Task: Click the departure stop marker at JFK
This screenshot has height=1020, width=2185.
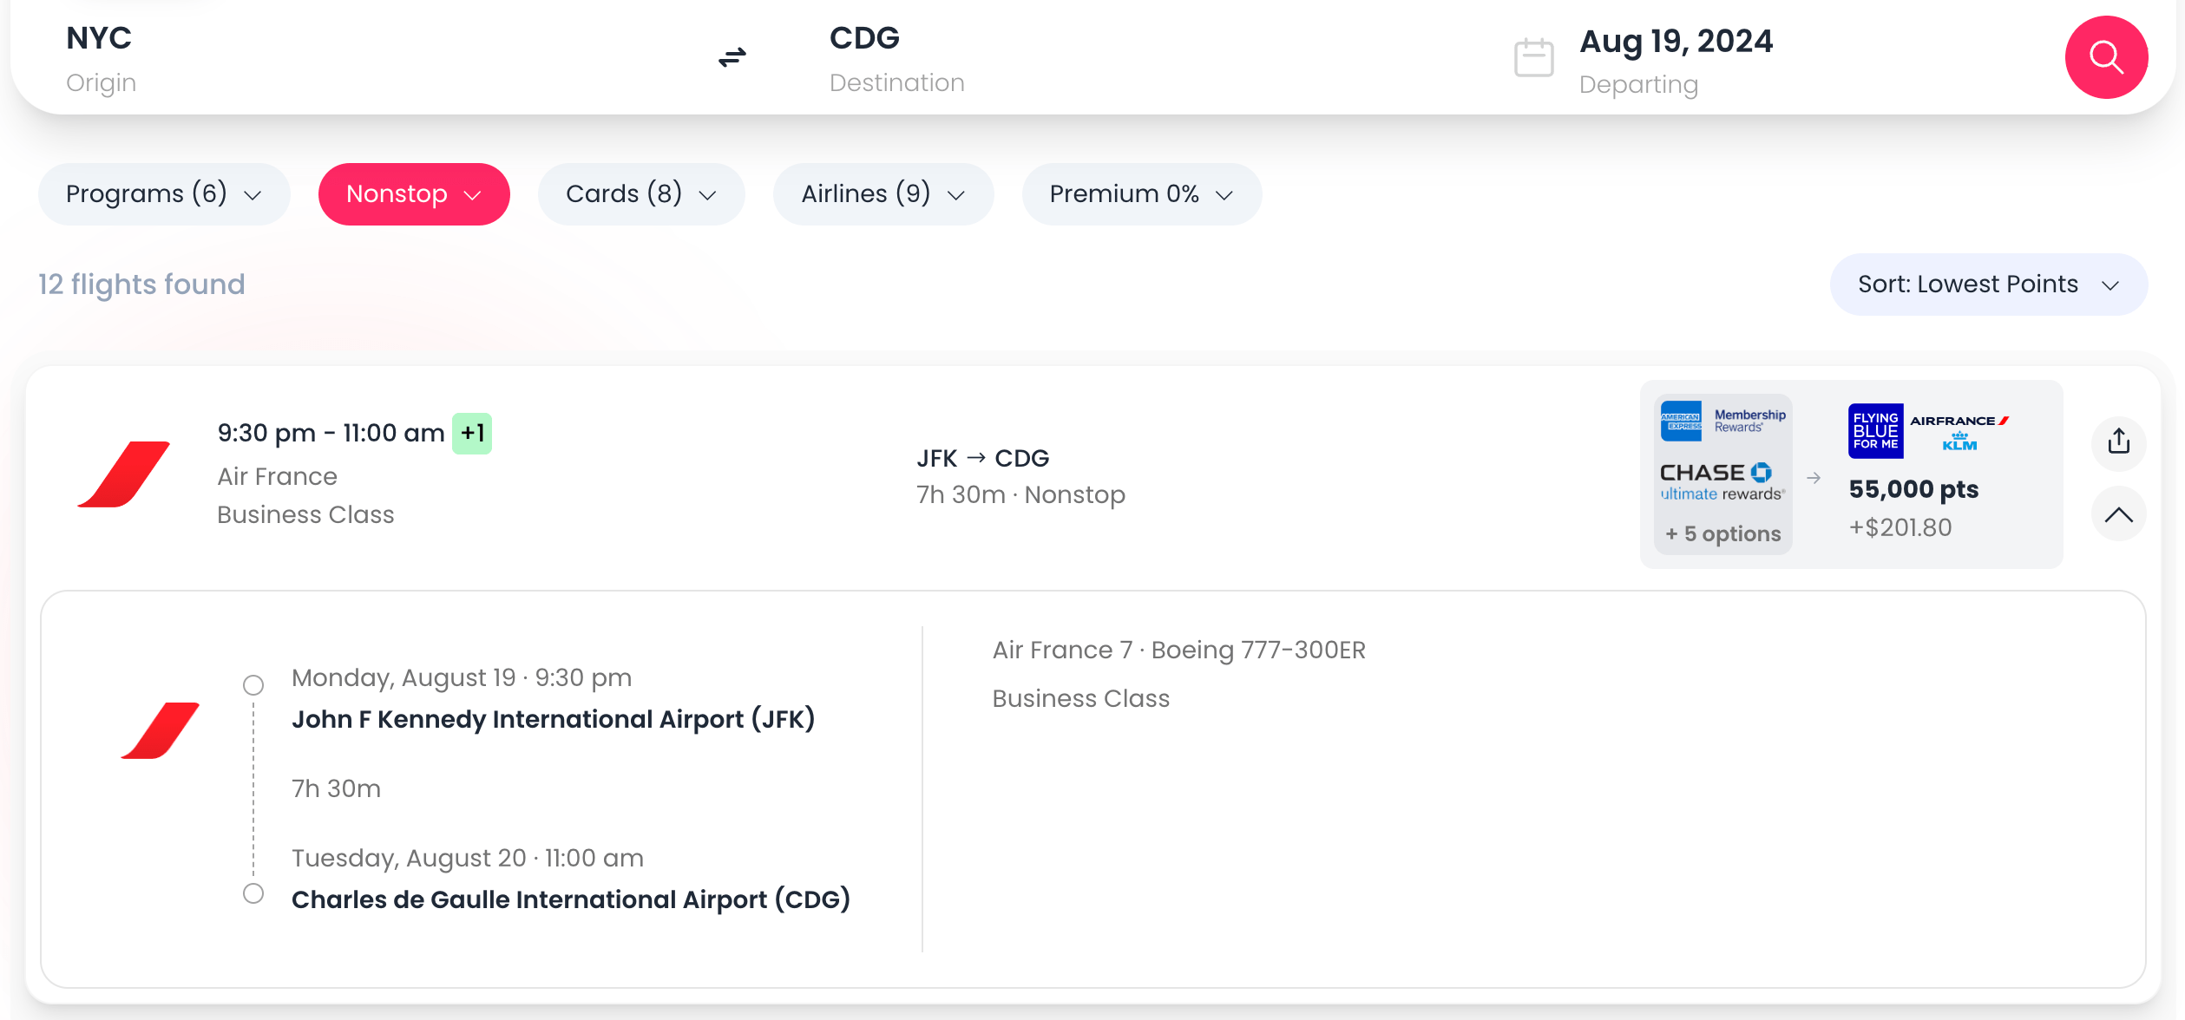Action: [253, 685]
